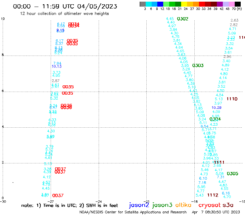Click the 4.71 wave height value
245x215 pixels.
coord(233,29)
